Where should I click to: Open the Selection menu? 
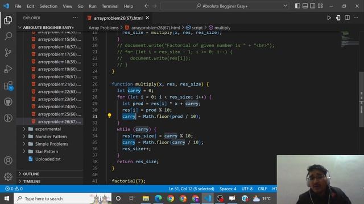48,6
